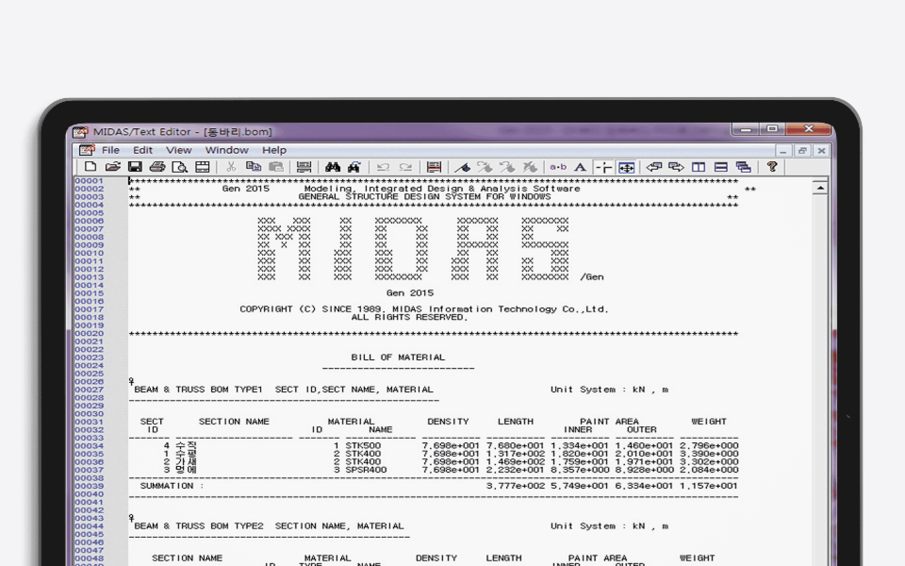
Task: Click the material name SPSR400
Action: coord(366,470)
